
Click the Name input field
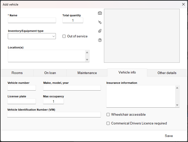32,20
